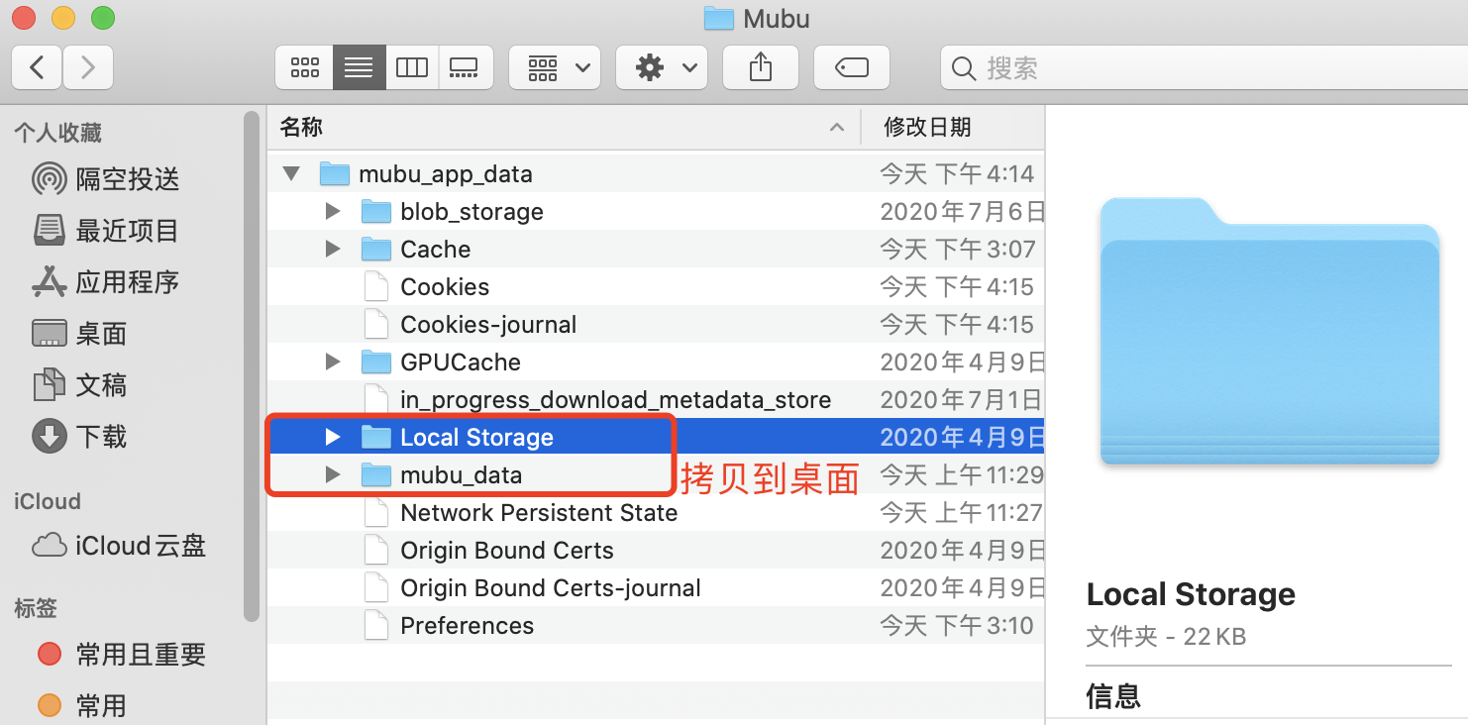Viewport: 1468px width, 725px height.
Task: Click the 信息 section in preview
Action: (x=1113, y=695)
